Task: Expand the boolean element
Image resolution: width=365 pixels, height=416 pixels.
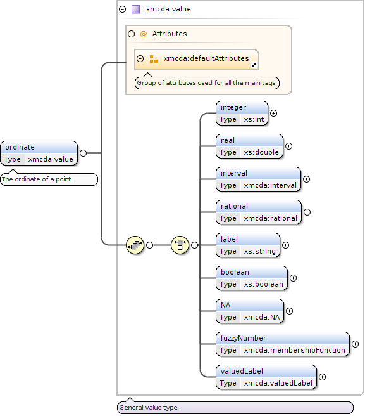Action: pos(293,278)
